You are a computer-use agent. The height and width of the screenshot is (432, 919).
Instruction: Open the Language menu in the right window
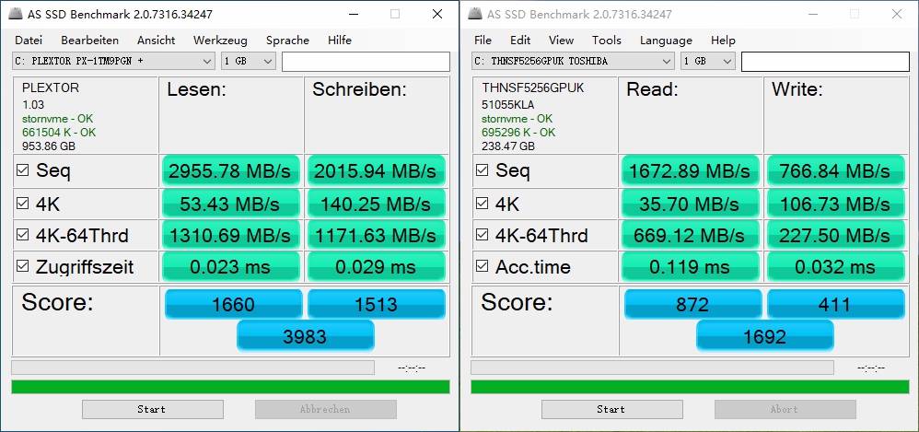click(666, 41)
